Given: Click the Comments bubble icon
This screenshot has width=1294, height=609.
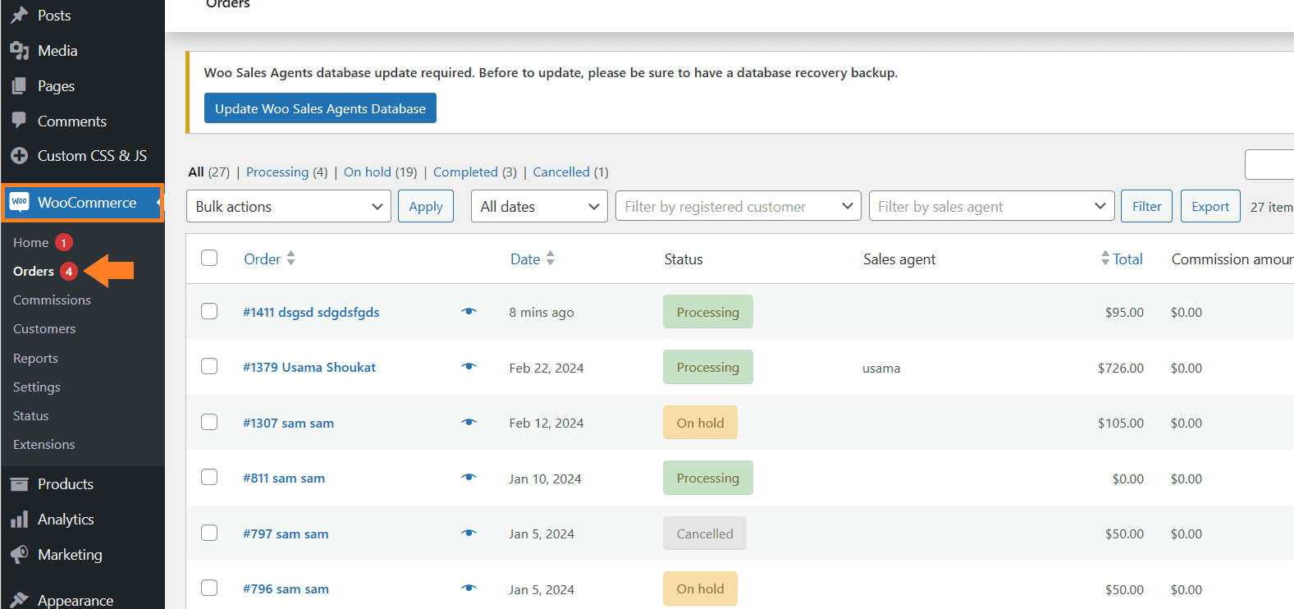Looking at the screenshot, I should pos(20,121).
